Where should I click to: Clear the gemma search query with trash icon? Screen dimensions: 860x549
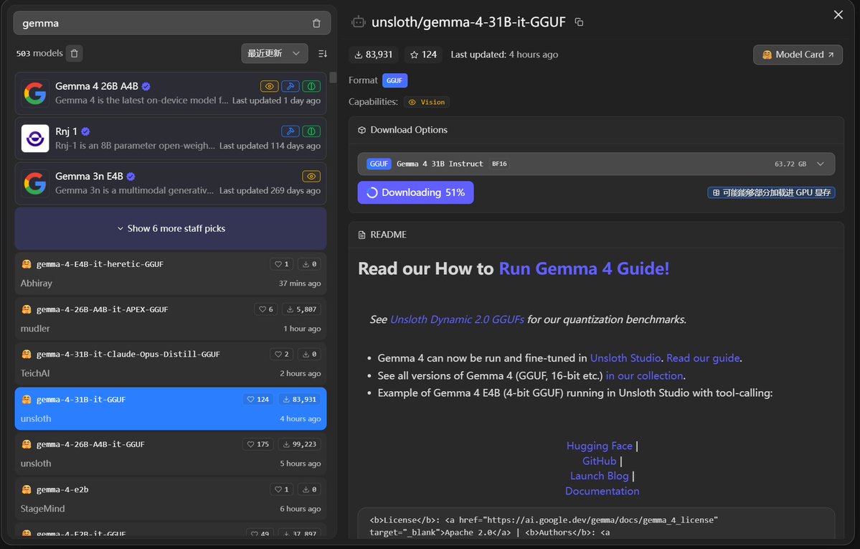pos(316,23)
